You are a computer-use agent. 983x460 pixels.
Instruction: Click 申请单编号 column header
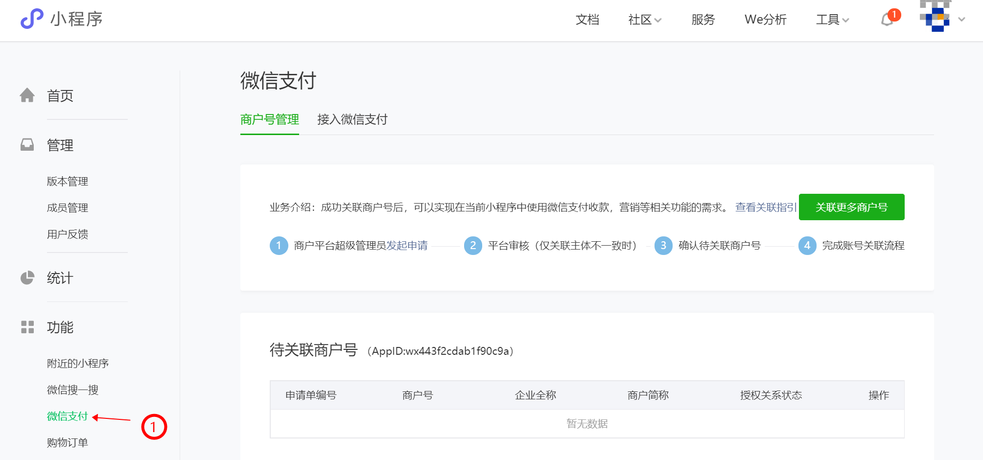point(311,395)
